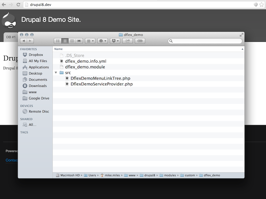Switch Finder to Cover Flow view
266x199 pixels.
79,41
